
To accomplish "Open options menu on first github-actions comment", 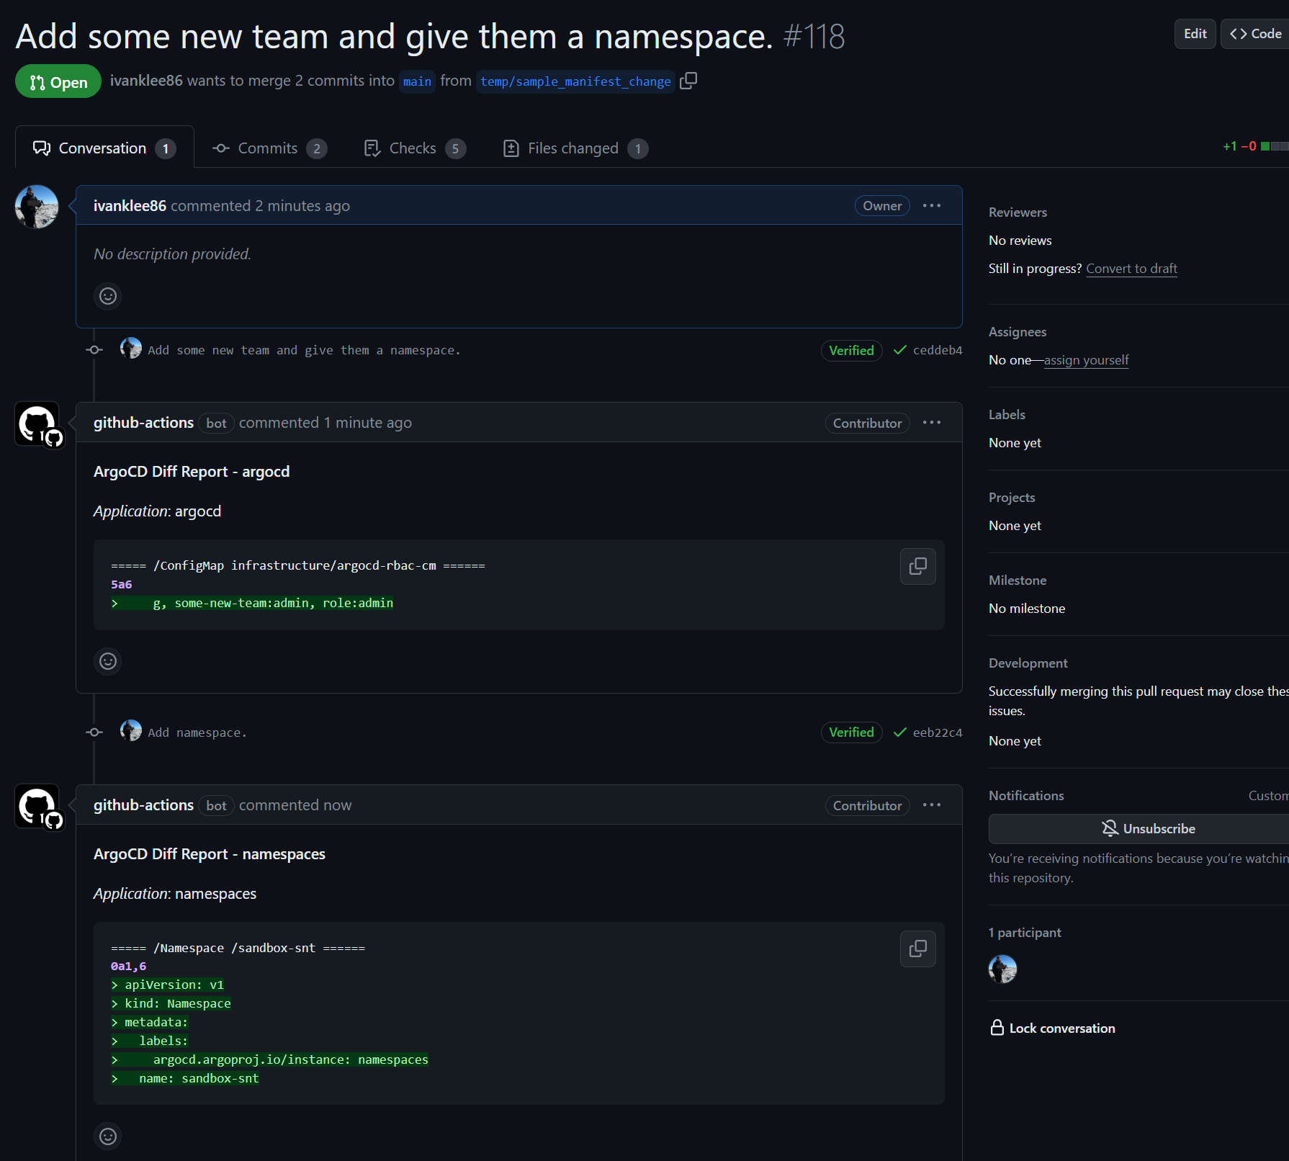I will 931,423.
